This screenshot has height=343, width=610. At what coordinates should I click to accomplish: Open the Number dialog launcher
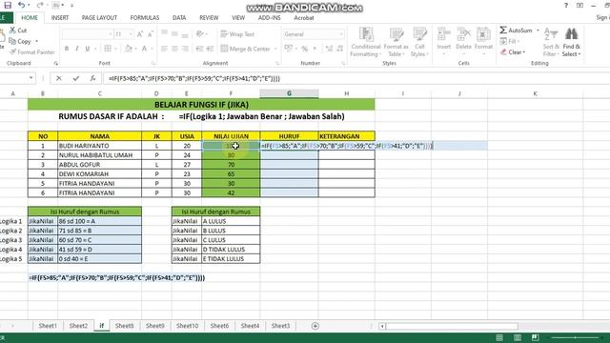click(343, 63)
